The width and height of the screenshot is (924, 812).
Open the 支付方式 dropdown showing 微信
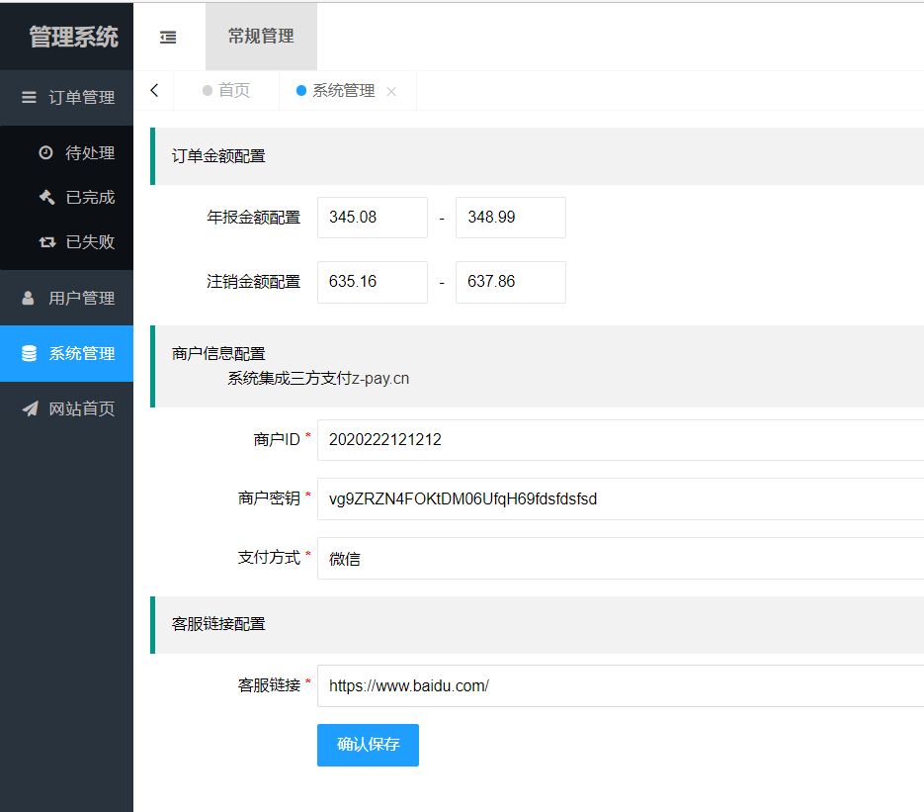tap(620, 559)
